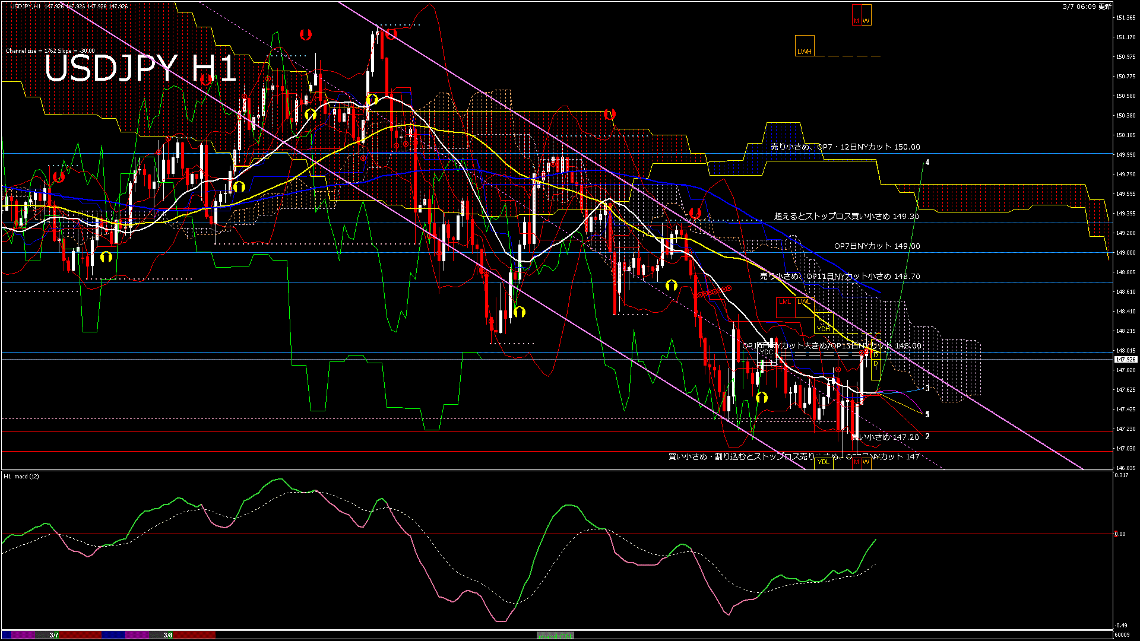
Task: Select the 買い小さめ 147.20 label
Action: click(x=885, y=437)
